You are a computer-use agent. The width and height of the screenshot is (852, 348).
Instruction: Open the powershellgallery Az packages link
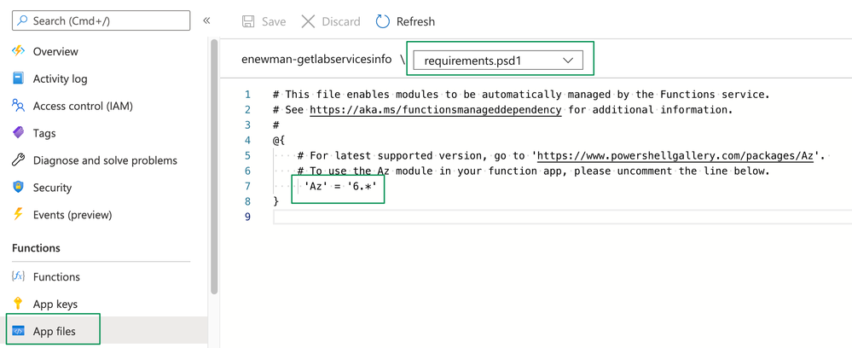coord(675,155)
